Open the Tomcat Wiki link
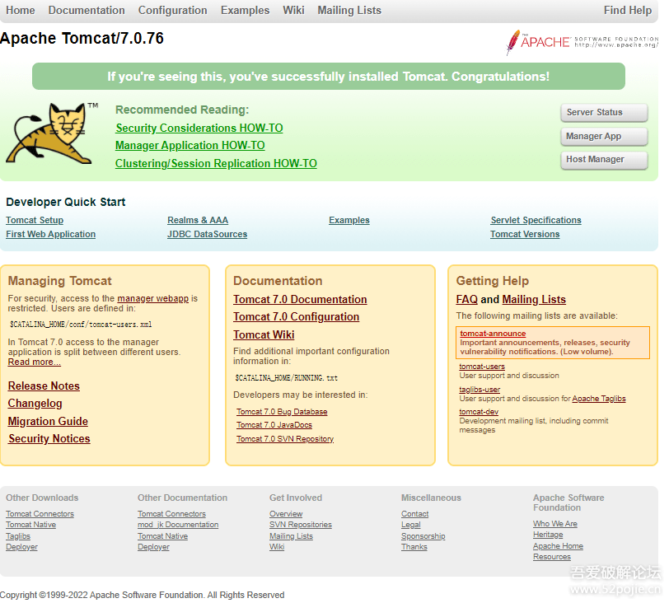Image resolution: width=669 pixels, height=603 pixels. 264,334
